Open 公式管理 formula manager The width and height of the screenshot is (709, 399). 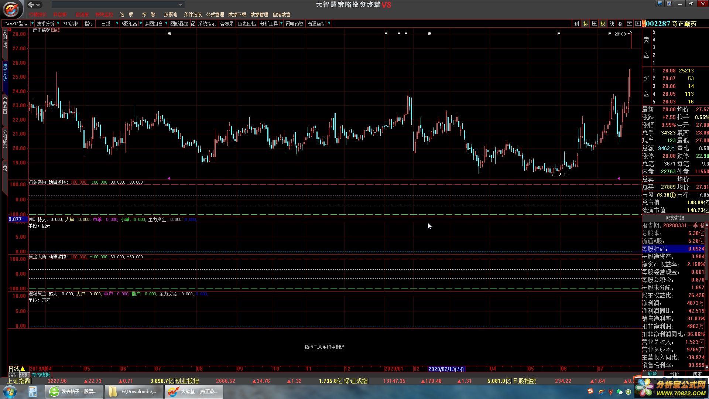215,14
